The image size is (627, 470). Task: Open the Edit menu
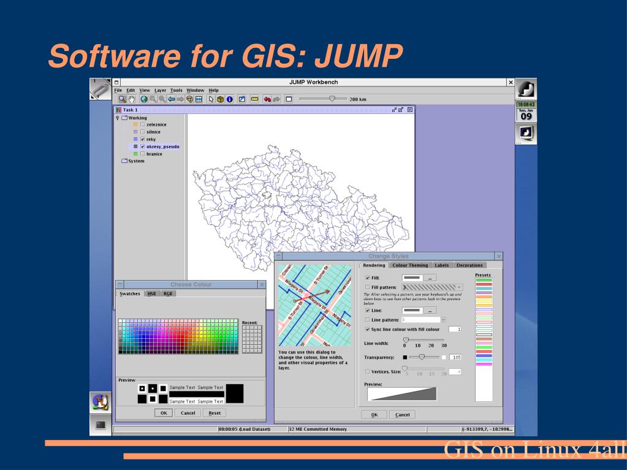[x=131, y=90]
